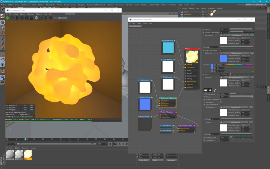Image resolution: width=270 pixels, height=169 pixels.
Task: Open the Materials menu in Live Viewer
Action: [30, 14]
